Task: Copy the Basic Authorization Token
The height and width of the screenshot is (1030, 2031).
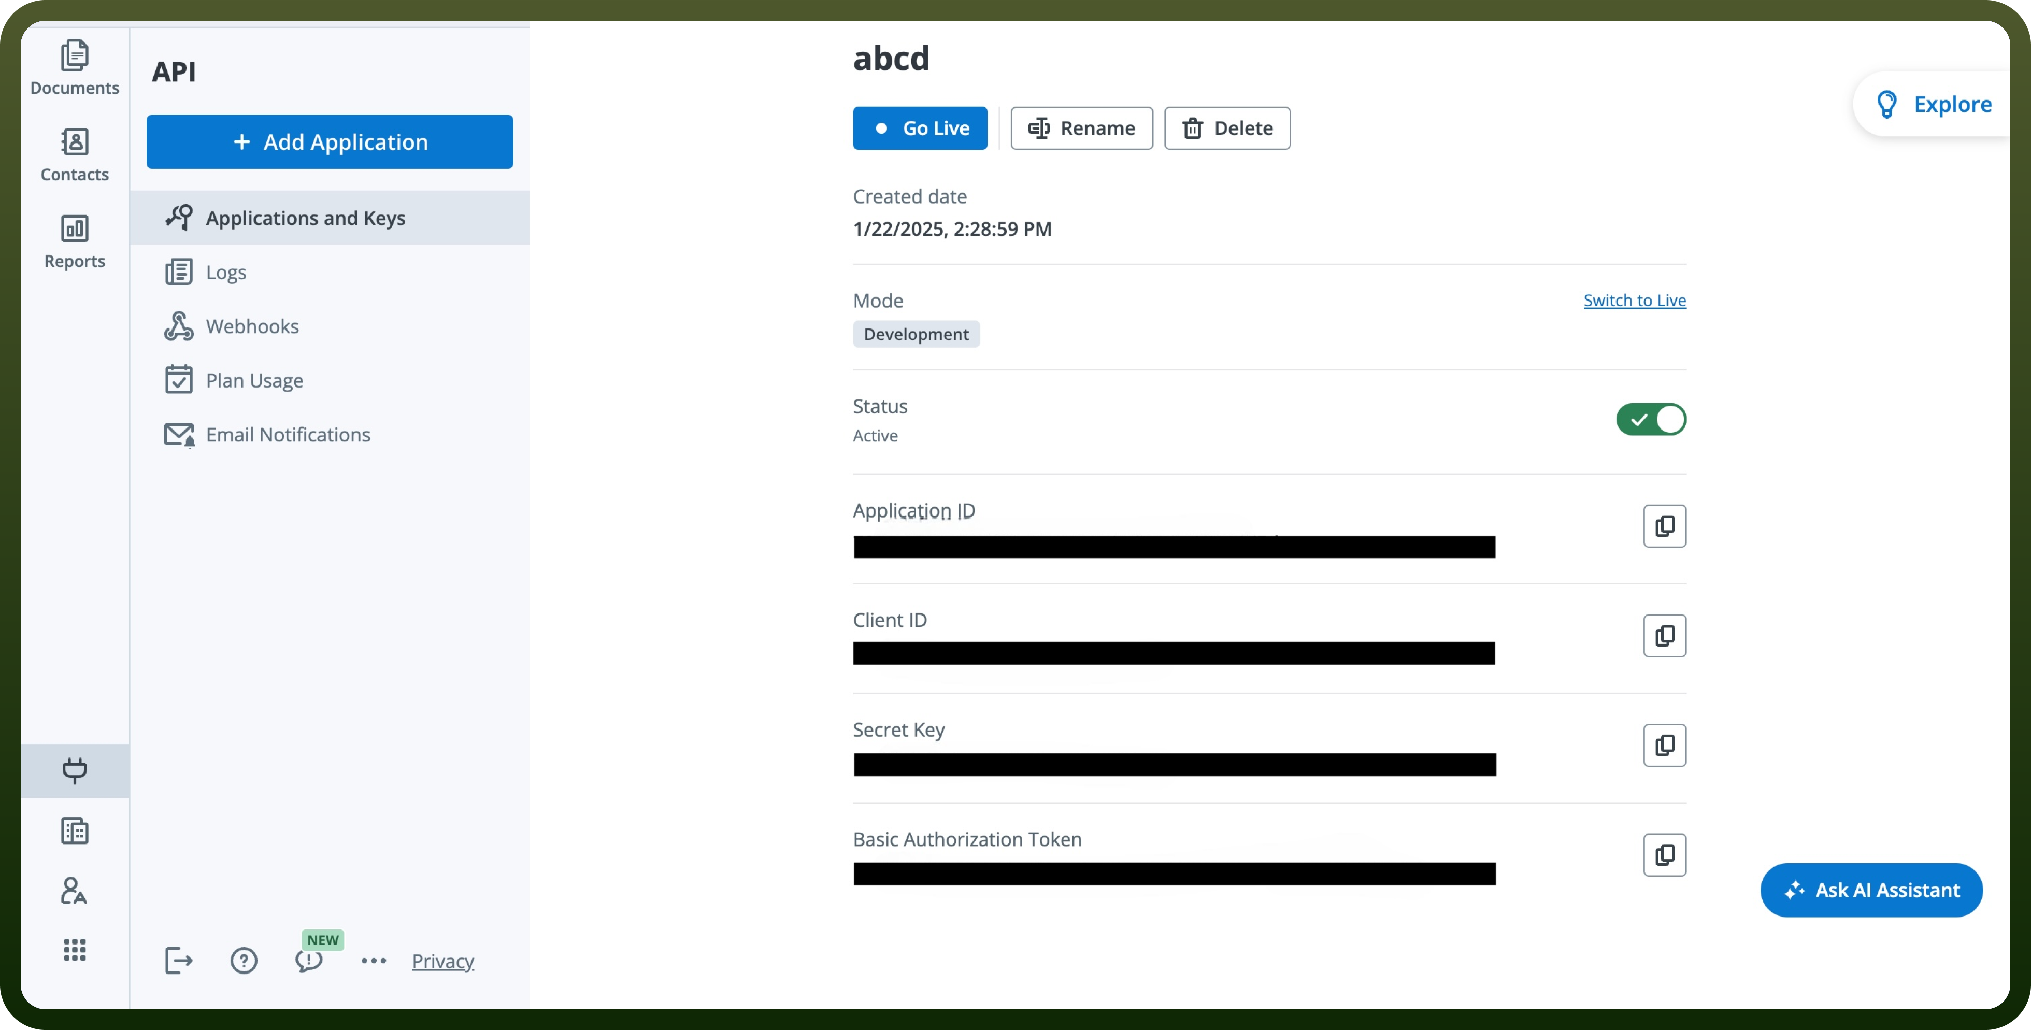Action: 1664,855
